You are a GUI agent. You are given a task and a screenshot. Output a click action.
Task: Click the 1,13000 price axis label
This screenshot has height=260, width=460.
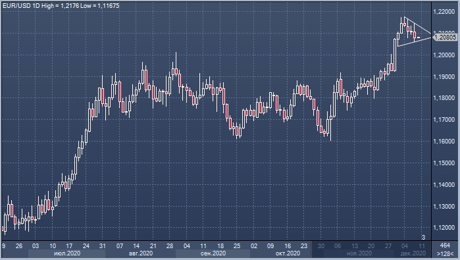tap(444, 207)
